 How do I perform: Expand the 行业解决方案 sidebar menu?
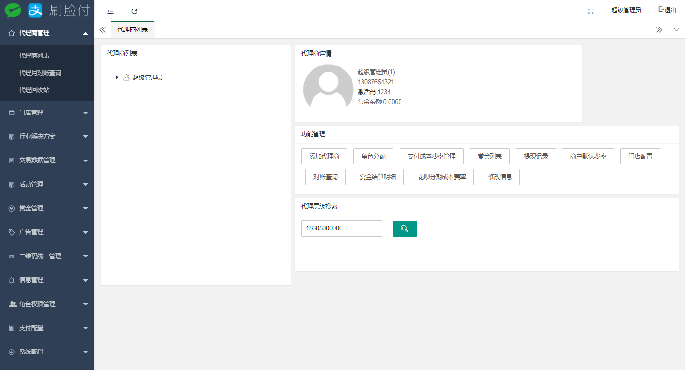point(47,136)
